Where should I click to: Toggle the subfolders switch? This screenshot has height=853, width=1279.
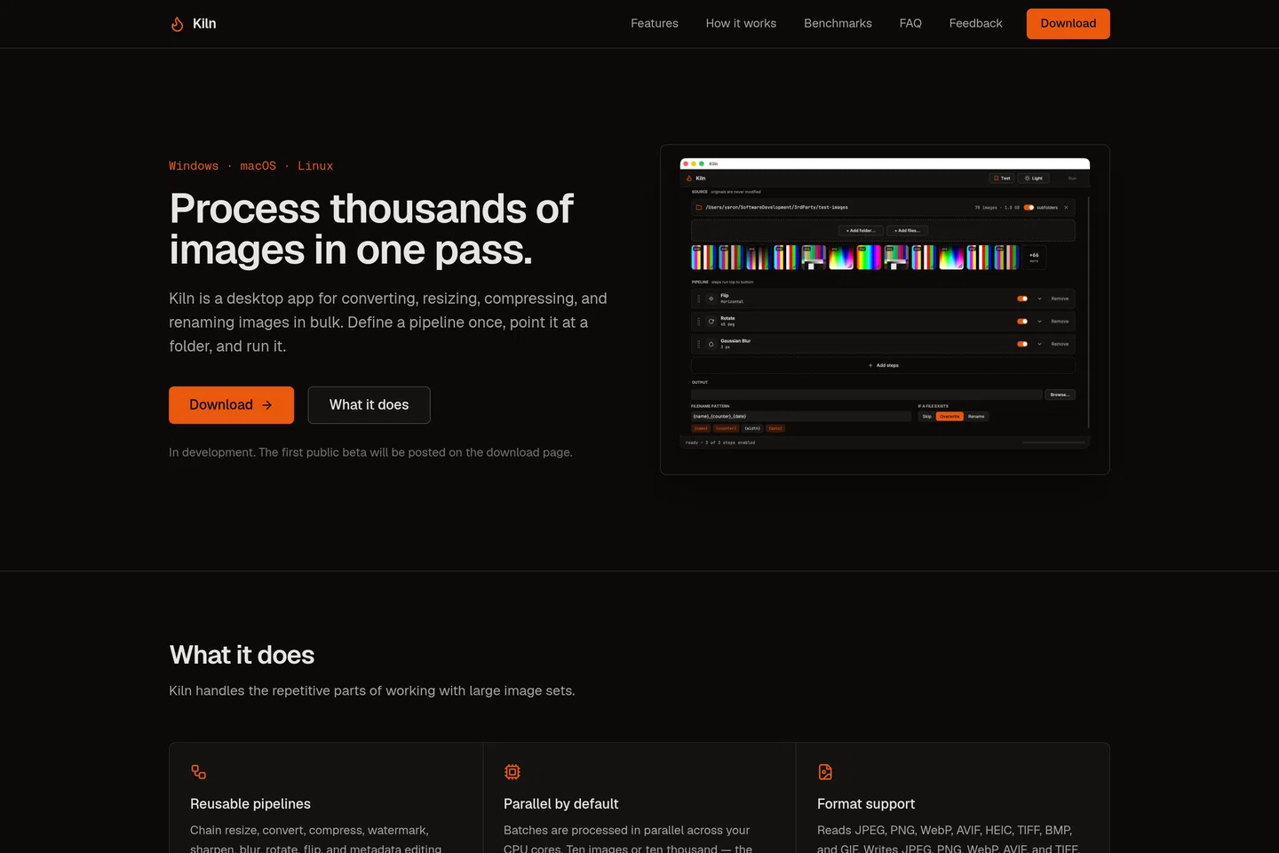[1029, 207]
